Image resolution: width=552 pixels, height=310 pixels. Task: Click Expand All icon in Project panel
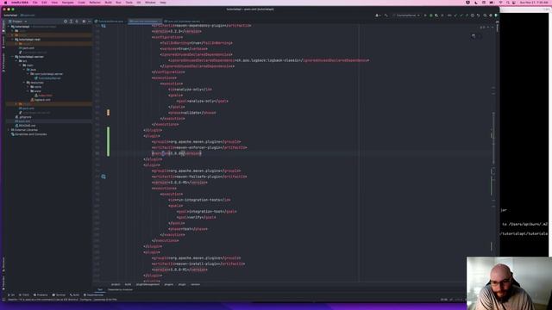tap(71, 22)
